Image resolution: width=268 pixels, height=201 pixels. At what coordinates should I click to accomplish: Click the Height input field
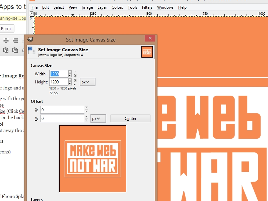(x=59, y=82)
